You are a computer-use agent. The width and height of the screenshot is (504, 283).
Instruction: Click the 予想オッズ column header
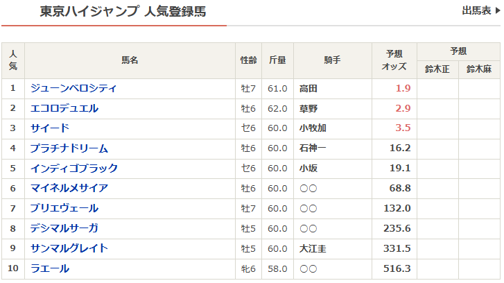coord(394,60)
